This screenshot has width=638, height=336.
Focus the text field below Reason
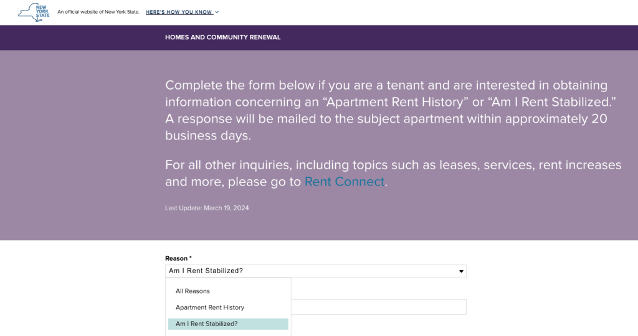[x=378, y=307]
